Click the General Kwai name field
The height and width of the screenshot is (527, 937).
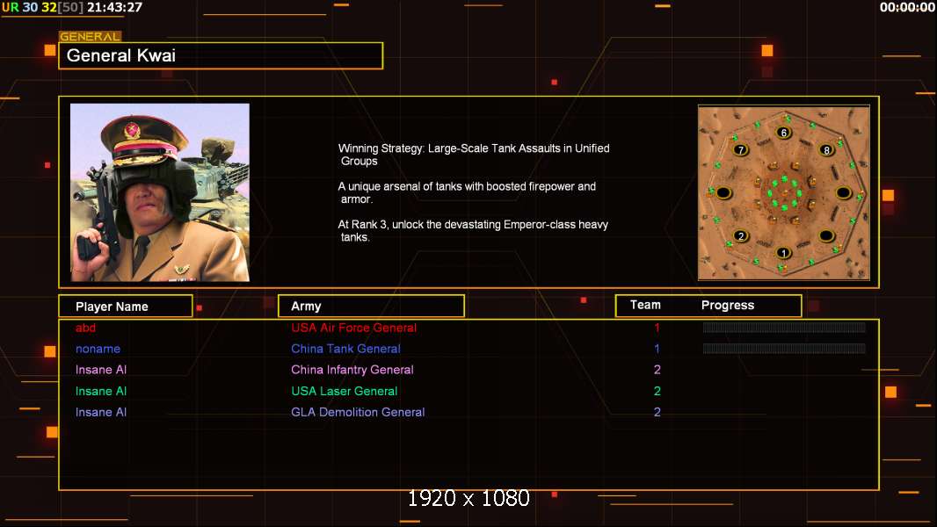click(x=221, y=55)
